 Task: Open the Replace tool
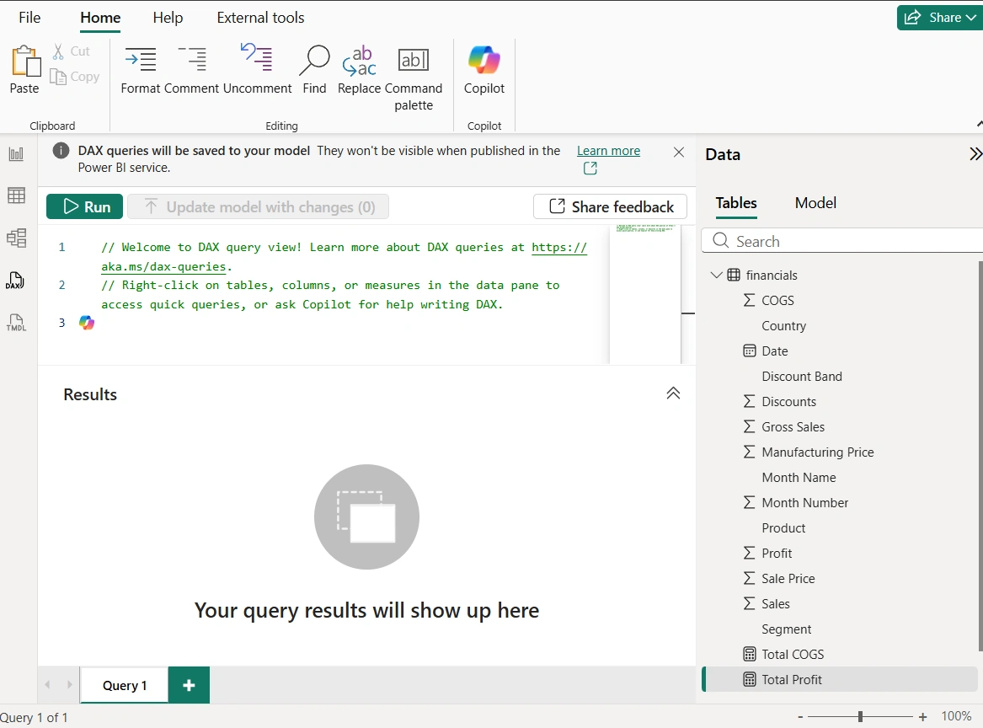359,70
